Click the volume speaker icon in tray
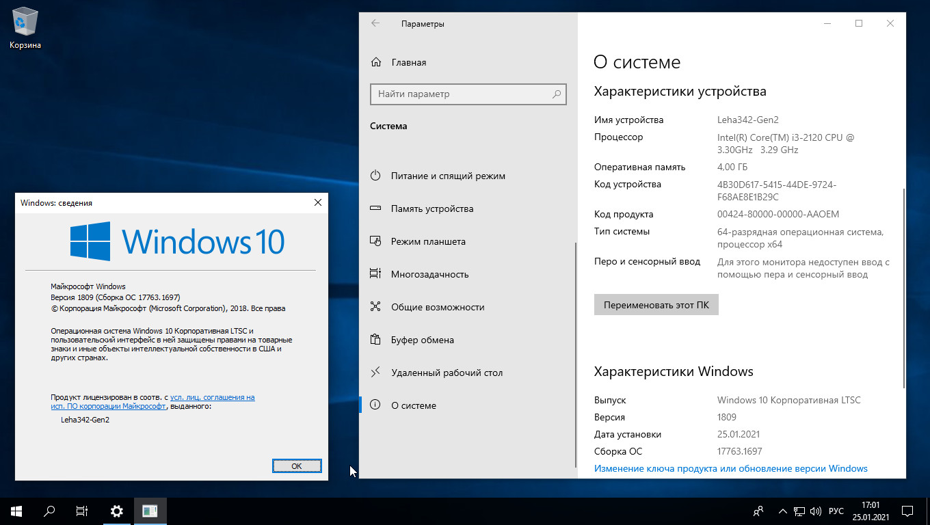The width and height of the screenshot is (930, 525). point(815,511)
